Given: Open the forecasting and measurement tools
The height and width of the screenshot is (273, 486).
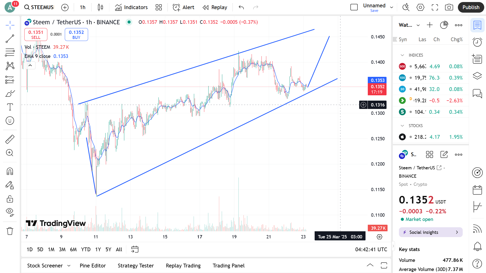Looking at the screenshot, I should pyautogui.click(x=10, y=80).
